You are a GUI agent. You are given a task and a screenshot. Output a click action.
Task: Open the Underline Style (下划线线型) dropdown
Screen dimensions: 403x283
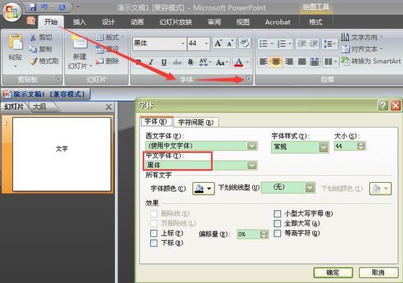point(310,188)
